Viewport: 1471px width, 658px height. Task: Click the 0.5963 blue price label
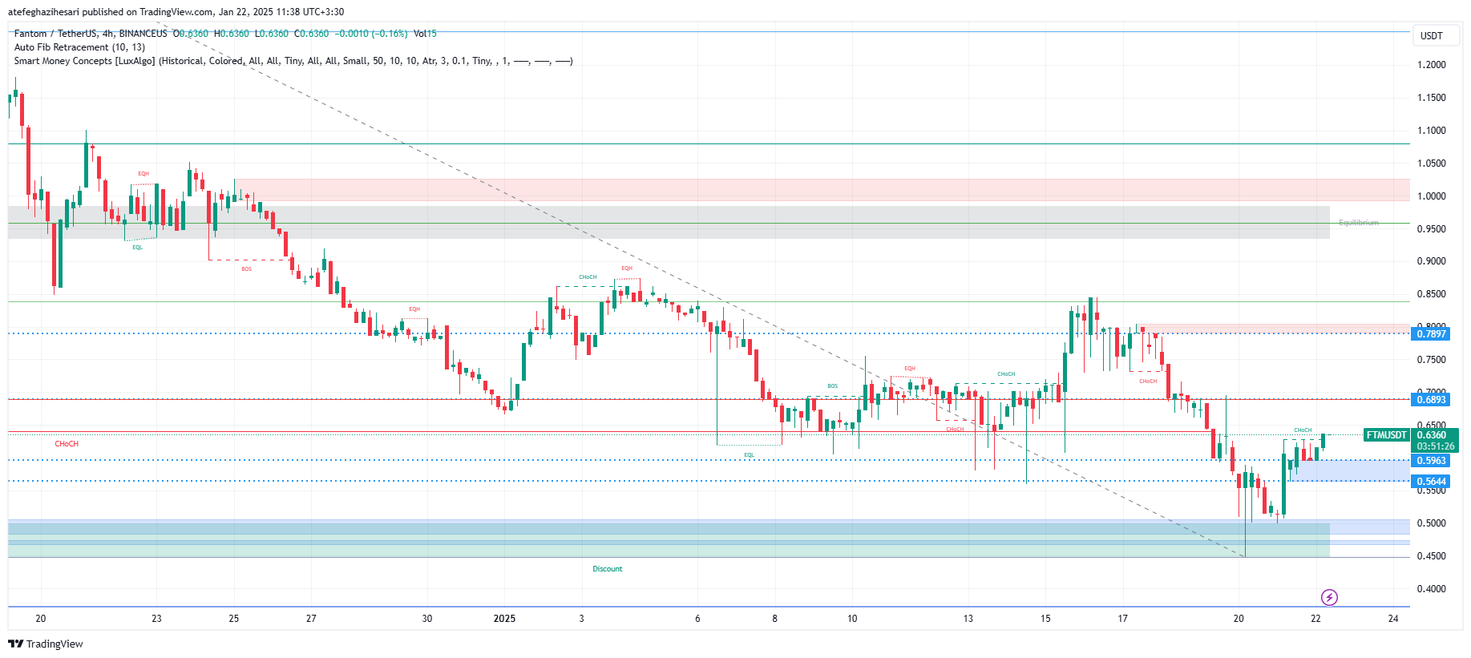pos(1431,461)
